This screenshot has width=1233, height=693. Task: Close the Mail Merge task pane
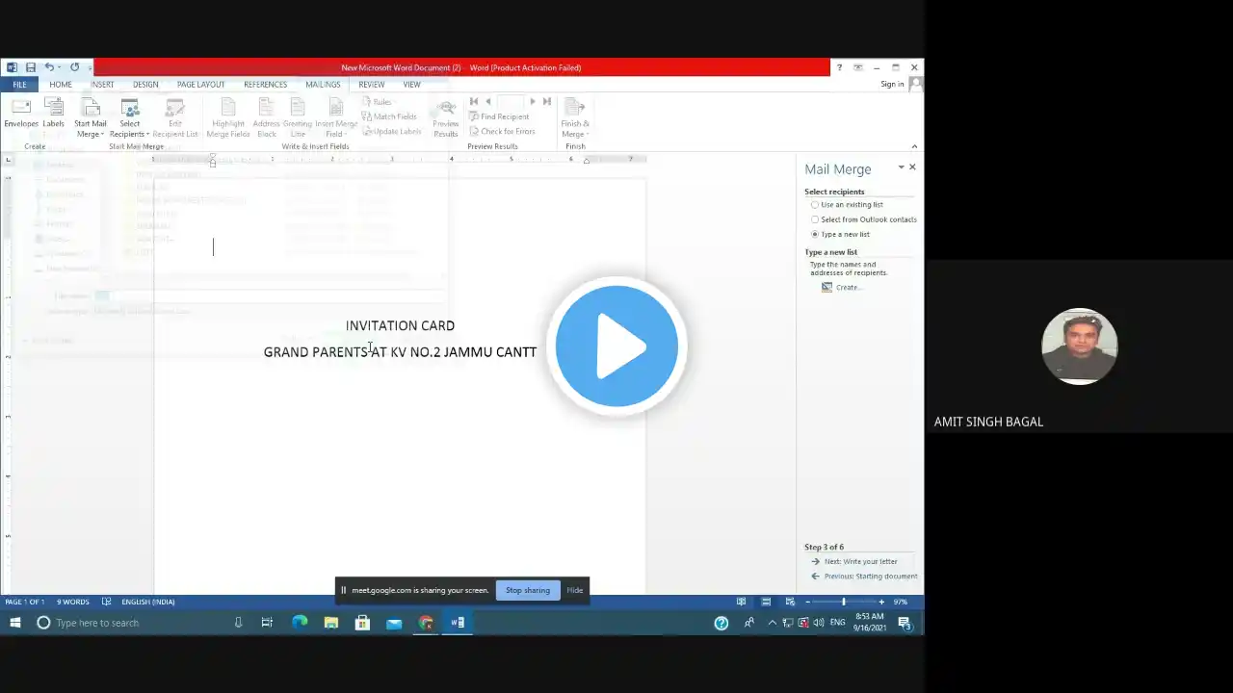(x=912, y=167)
